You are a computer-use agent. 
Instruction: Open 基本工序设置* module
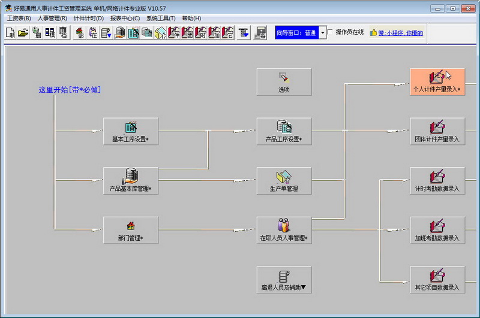(131, 131)
